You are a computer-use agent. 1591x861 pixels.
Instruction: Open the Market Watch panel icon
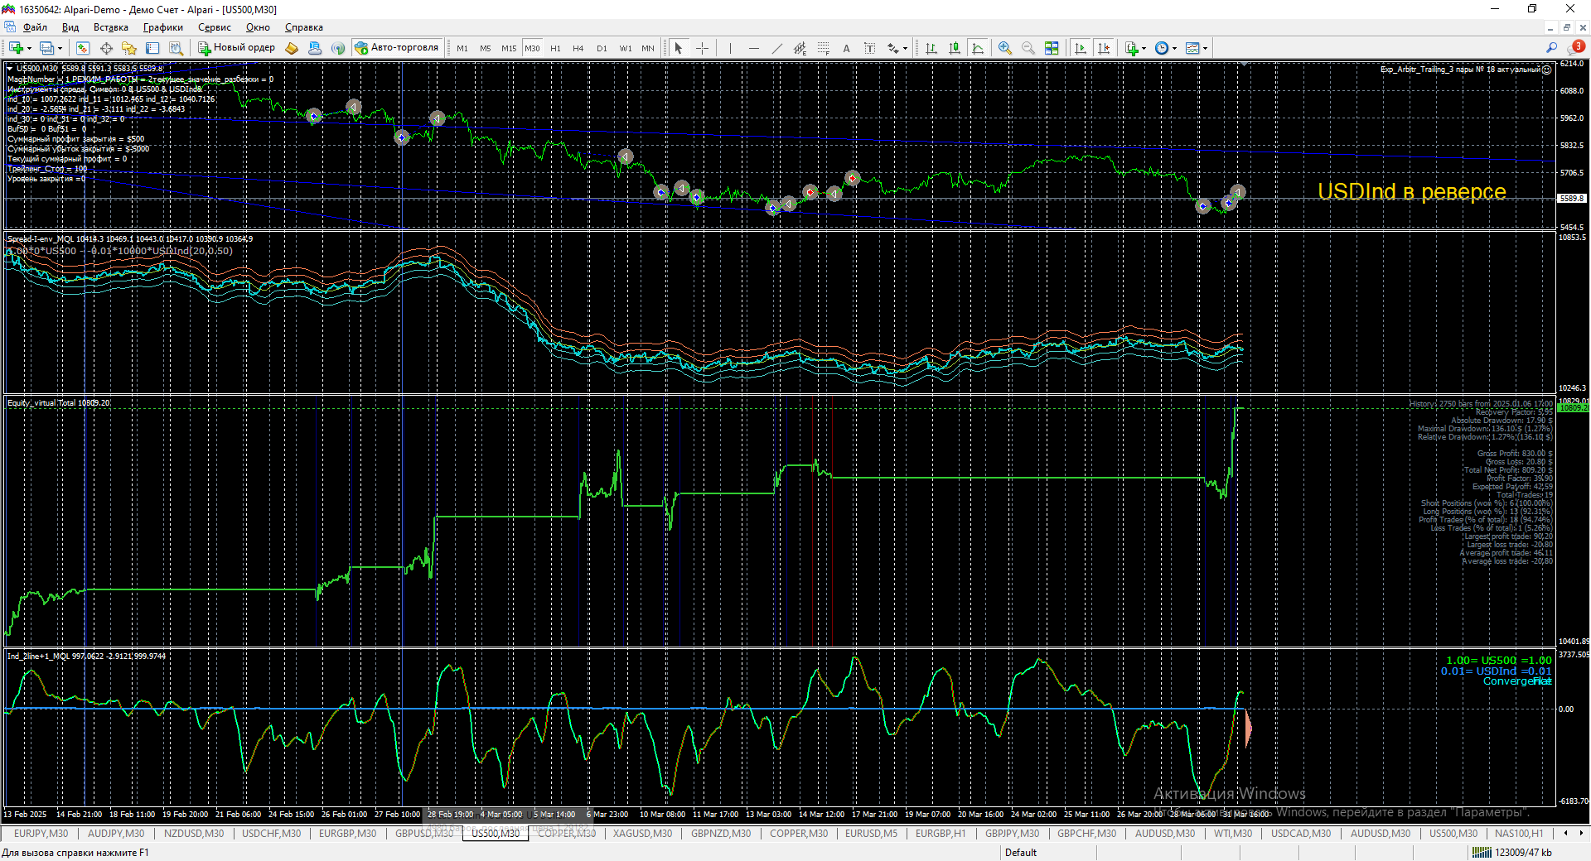tap(83, 48)
